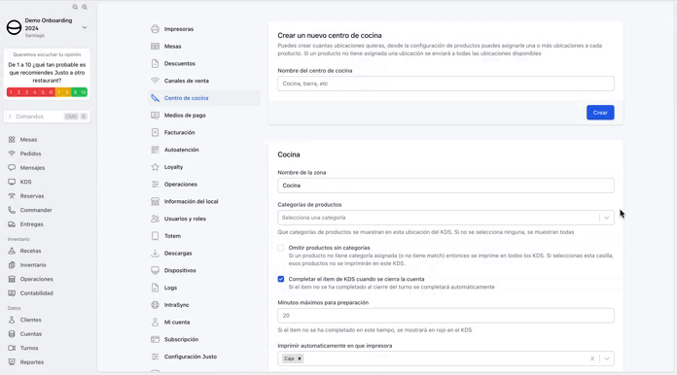Remove the Caja printer tag
The width and height of the screenshot is (677, 375).
click(x=300, y=358)
